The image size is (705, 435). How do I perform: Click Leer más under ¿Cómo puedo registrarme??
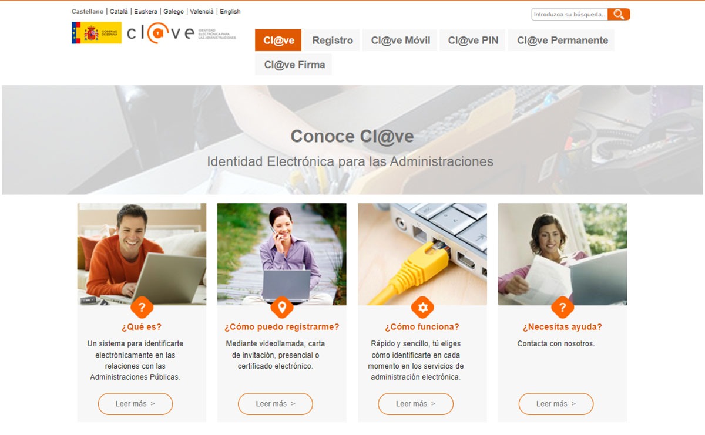click(x=276, y=404)
